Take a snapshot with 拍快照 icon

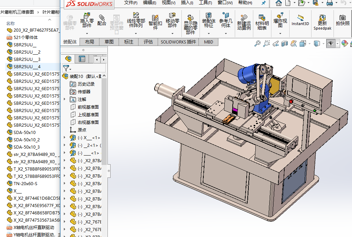[343, 20]
